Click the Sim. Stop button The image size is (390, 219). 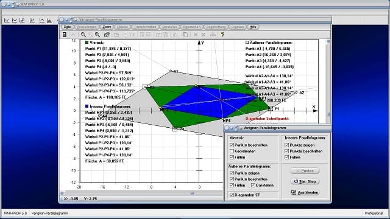(305, 181)
